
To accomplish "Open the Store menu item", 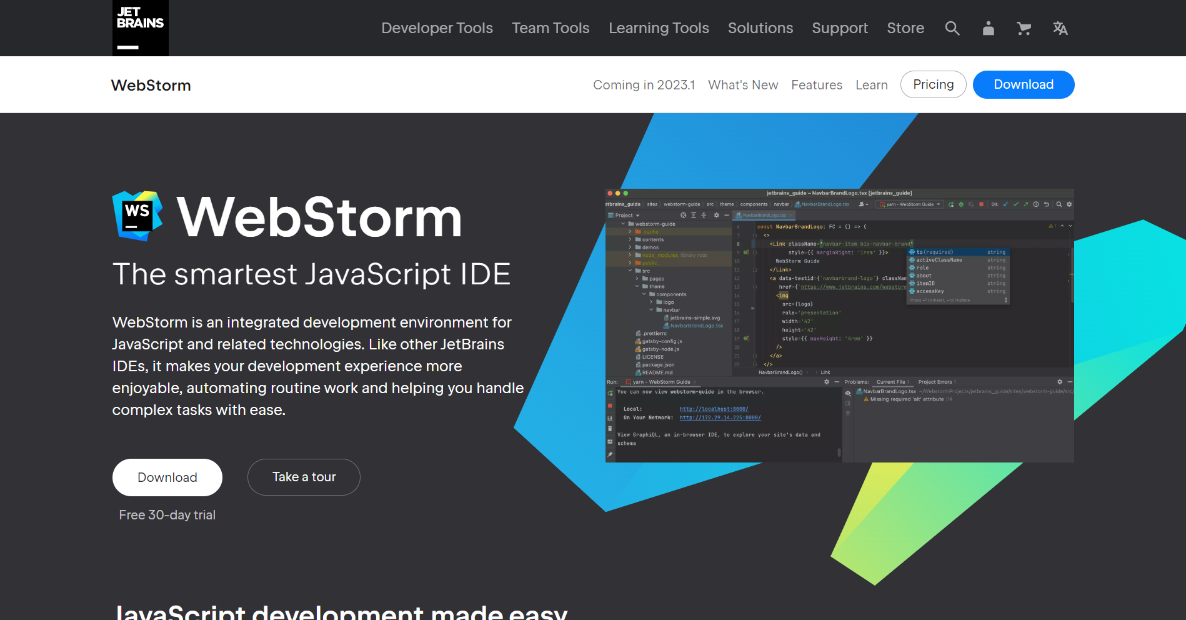I will click(x=905, y=28).
